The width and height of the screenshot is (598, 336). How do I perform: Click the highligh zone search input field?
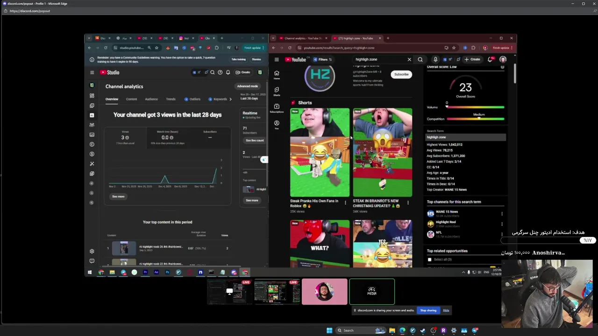(379, 59)
